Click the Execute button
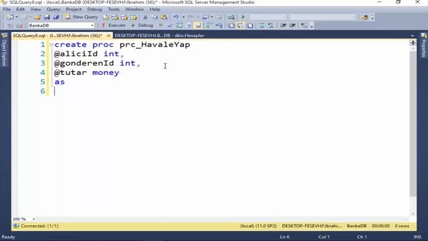Image resolution: width=428 pixels, height=241 pixels. coord(113,25)
